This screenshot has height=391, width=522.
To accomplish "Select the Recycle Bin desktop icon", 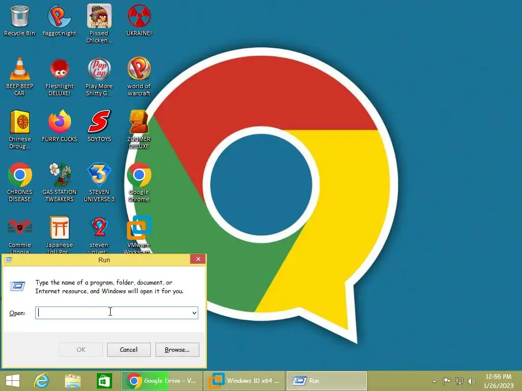I will point(20,20).
